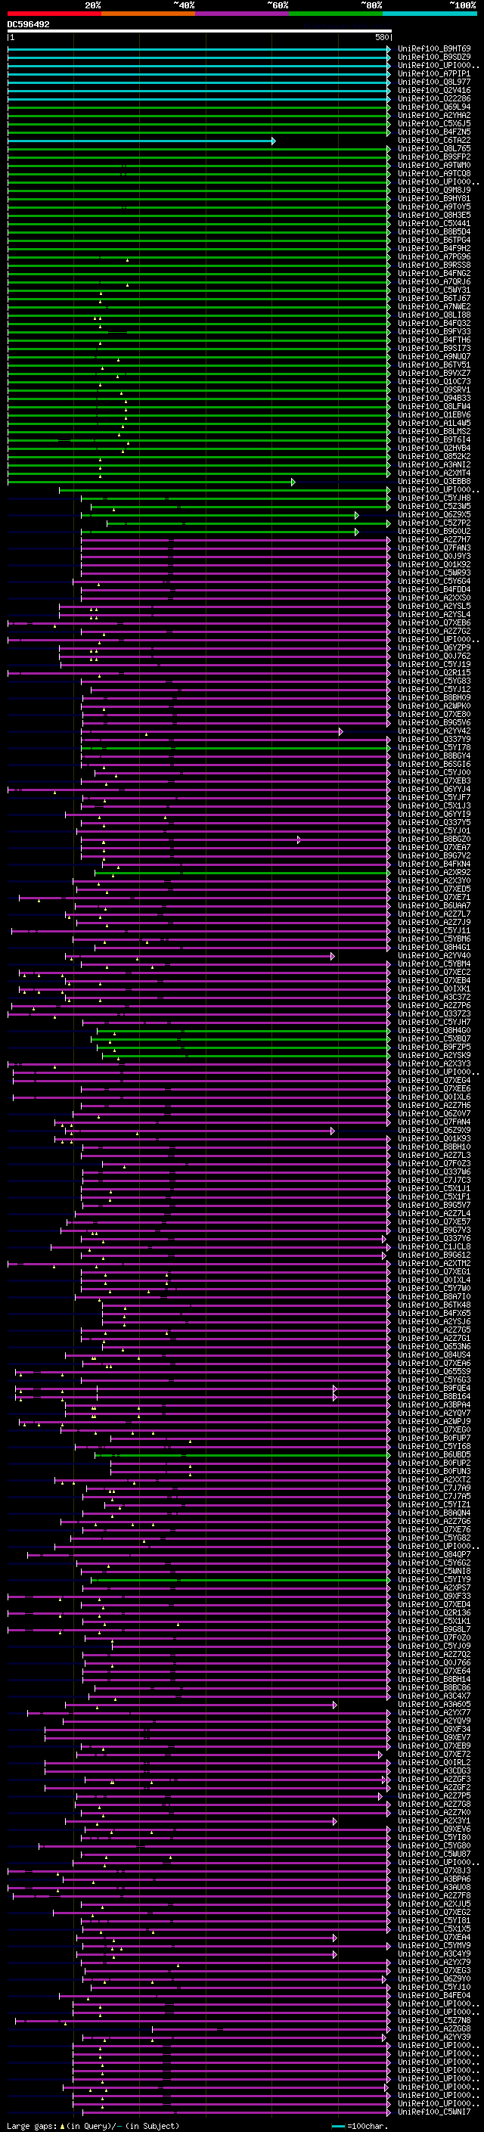Click the green ~80% identity legend segment

point(336,14)
